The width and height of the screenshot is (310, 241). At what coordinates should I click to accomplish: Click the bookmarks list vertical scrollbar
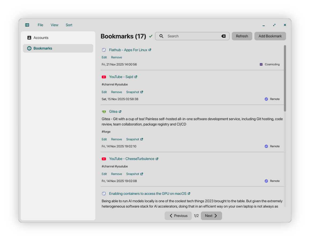click(285, 78)
